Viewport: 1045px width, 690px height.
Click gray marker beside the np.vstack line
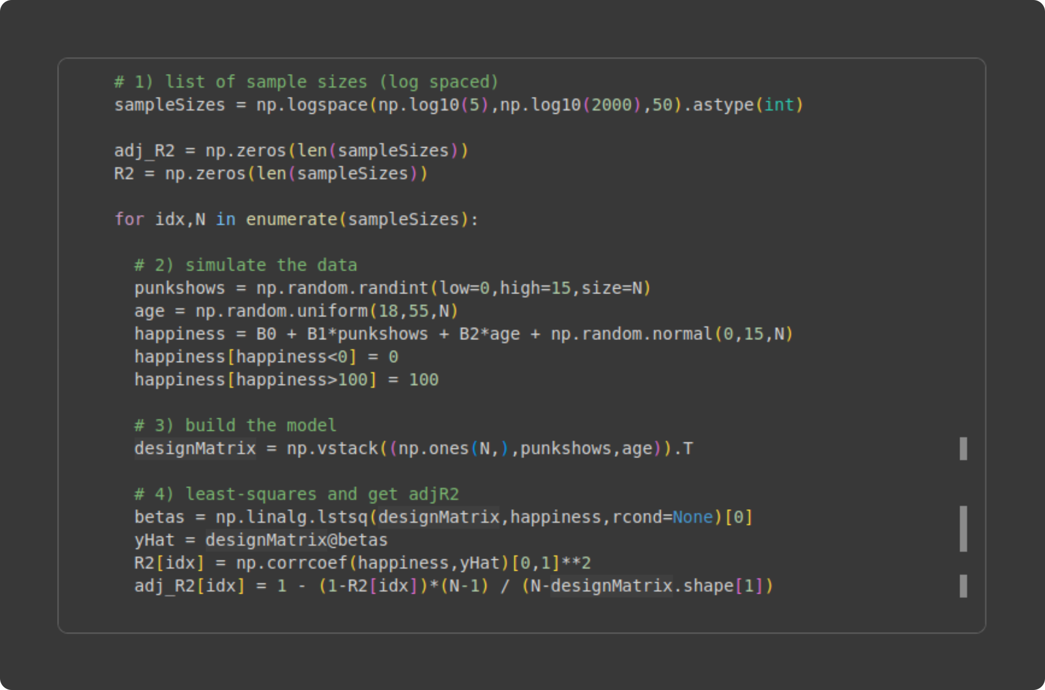pos(963,448)
